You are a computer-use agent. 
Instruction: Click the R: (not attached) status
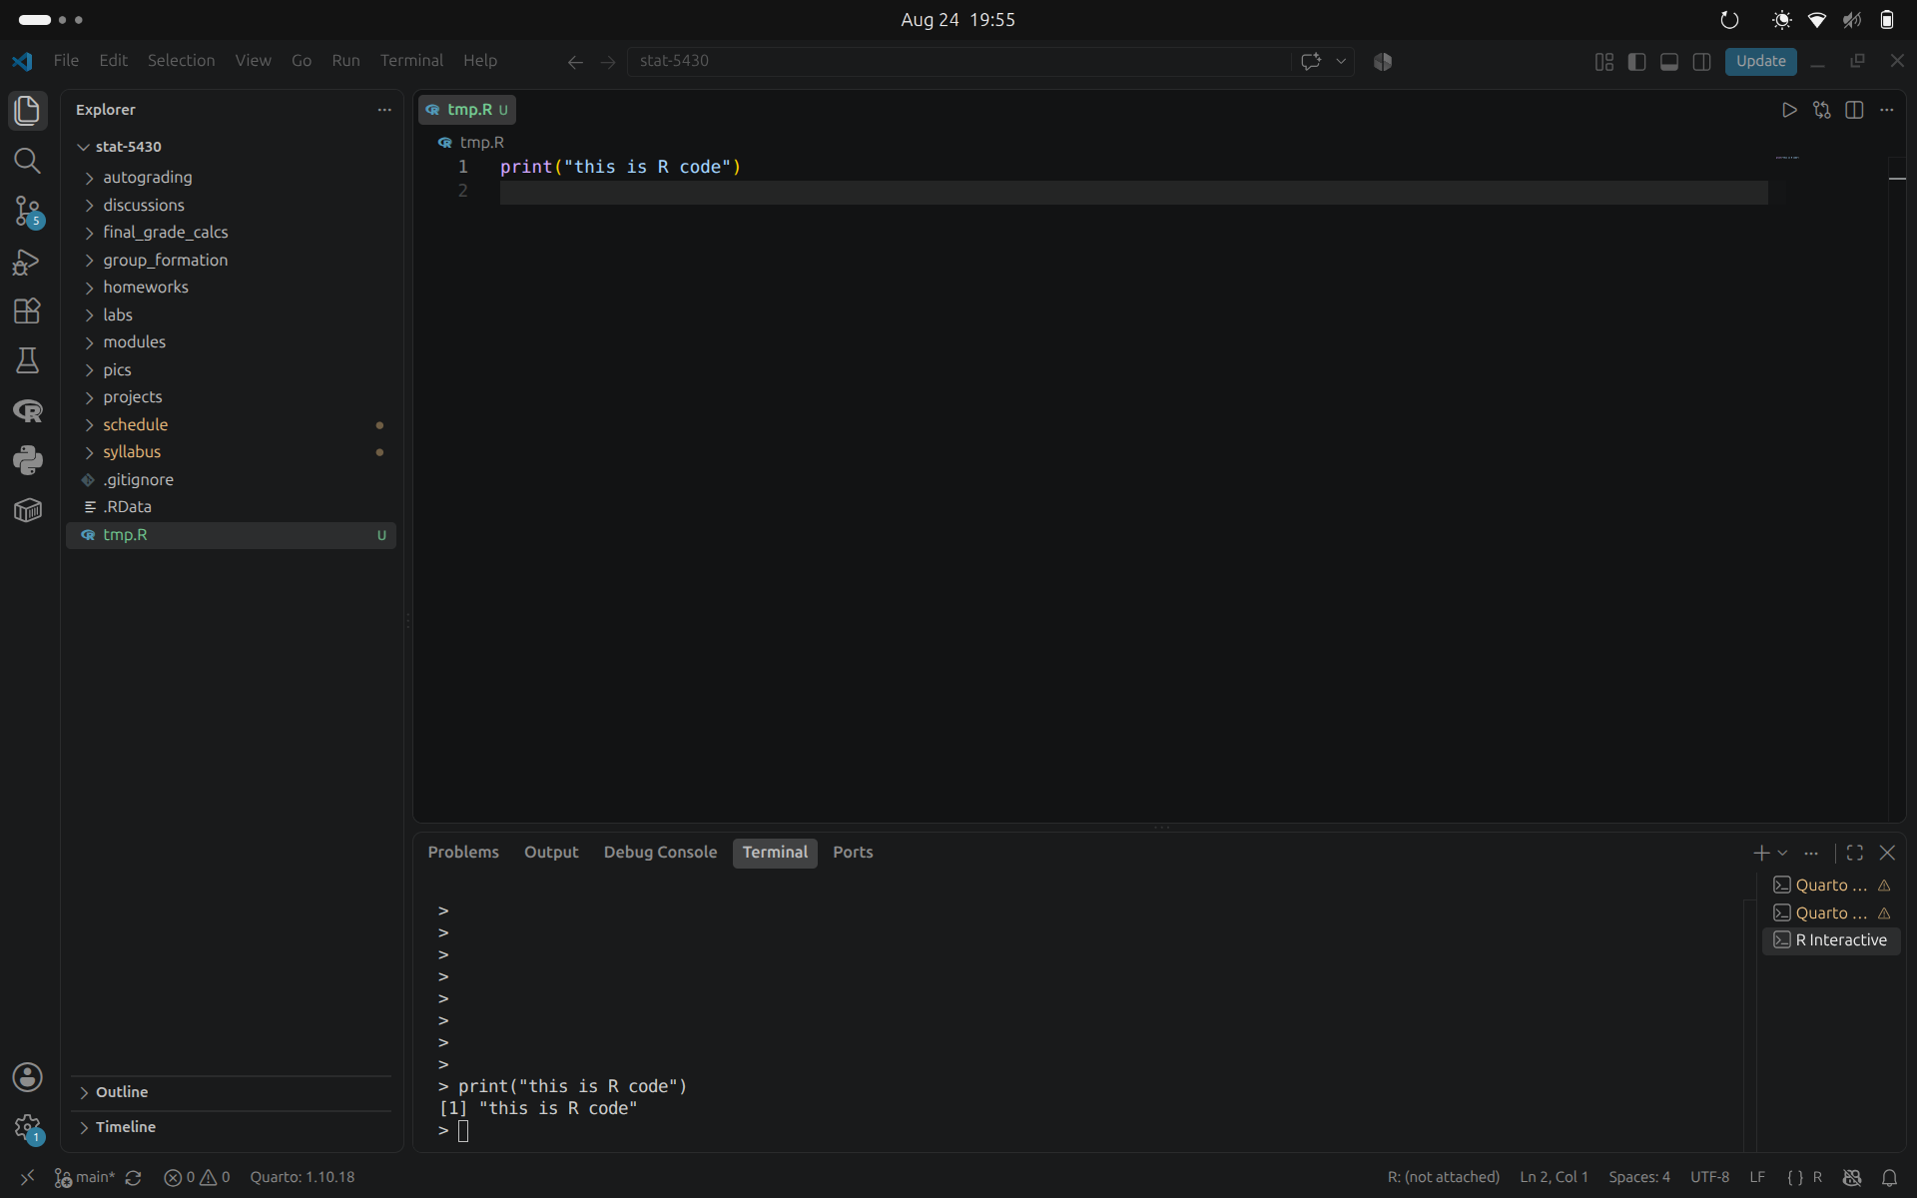(1443, 1177)
